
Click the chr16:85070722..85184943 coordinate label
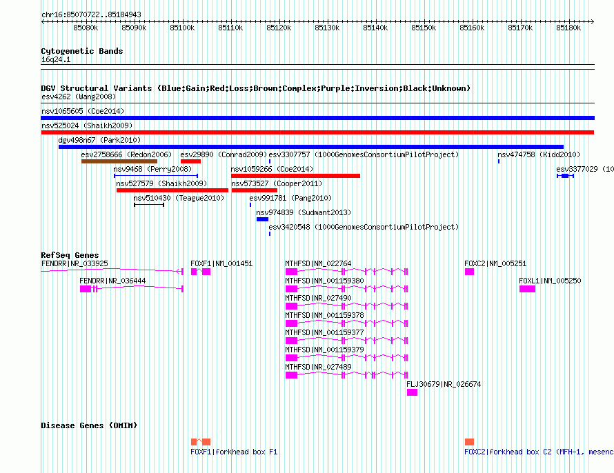(x=91, y=14)
